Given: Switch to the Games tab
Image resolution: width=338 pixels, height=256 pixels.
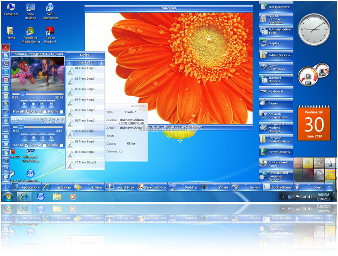Looking at the screenshot, I should pos(254,187).
